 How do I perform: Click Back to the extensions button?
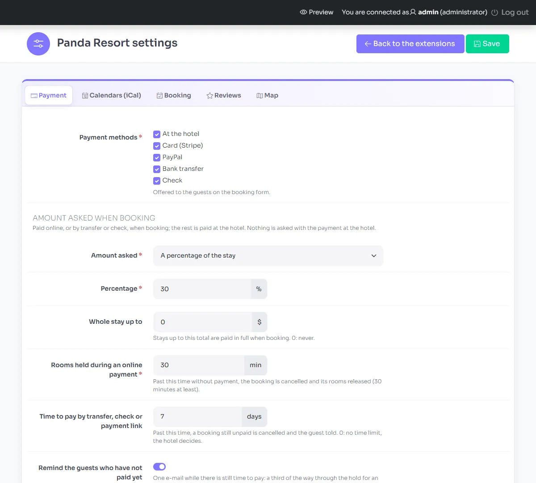click(x=410, y=44)
